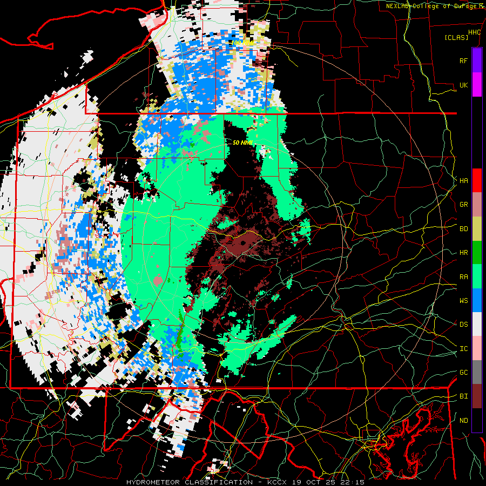Image resolution: width=486 pixels, height=486 pixels.
Task: Click the HA red legend swatch
Action: click(477, 180)
